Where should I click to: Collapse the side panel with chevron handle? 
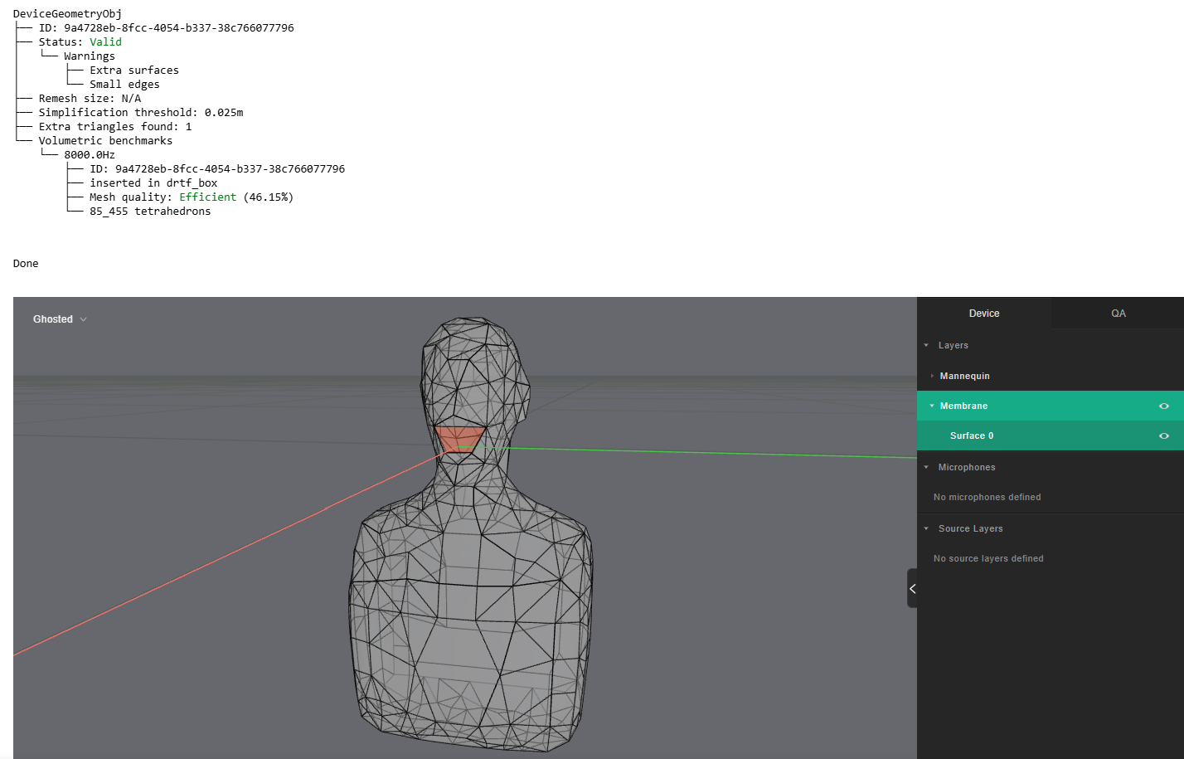point(912,588)
